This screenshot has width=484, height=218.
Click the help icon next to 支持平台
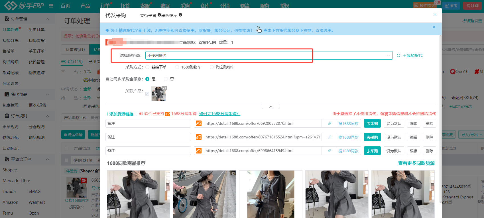pyautogui.click(x=159, y=15)
